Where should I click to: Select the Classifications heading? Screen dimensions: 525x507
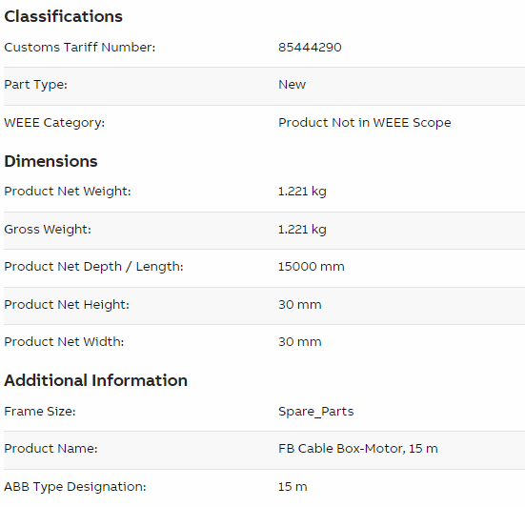(x=63, y=16)
